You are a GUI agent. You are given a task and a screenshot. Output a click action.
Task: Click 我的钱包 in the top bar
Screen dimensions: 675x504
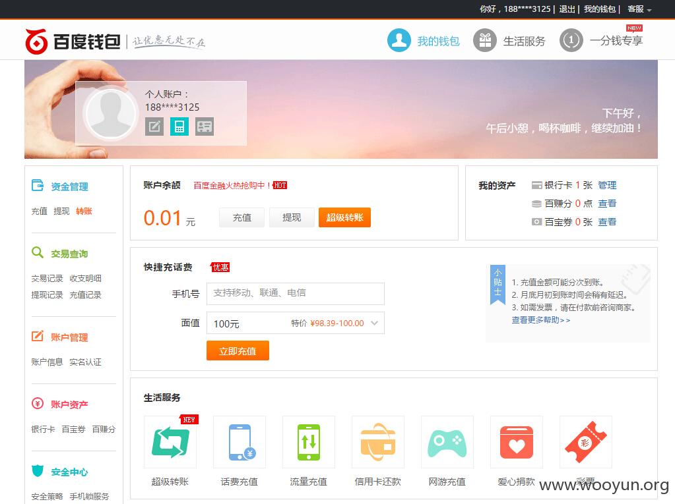(x=600, y=9)
